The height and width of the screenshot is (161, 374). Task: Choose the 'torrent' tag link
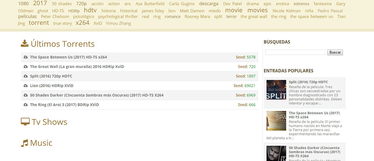39,23
